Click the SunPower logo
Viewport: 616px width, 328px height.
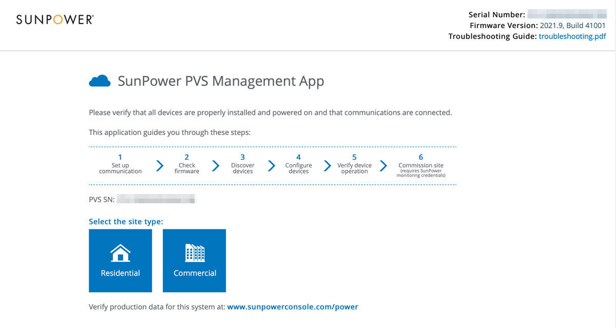54,18
